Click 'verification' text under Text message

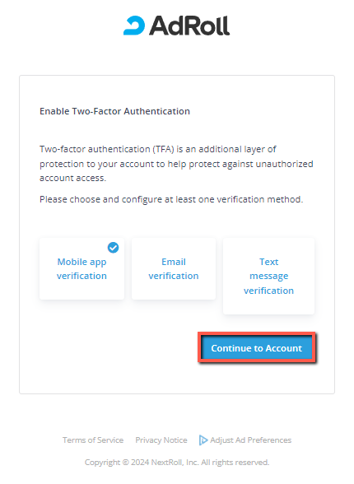coord(268,291)
